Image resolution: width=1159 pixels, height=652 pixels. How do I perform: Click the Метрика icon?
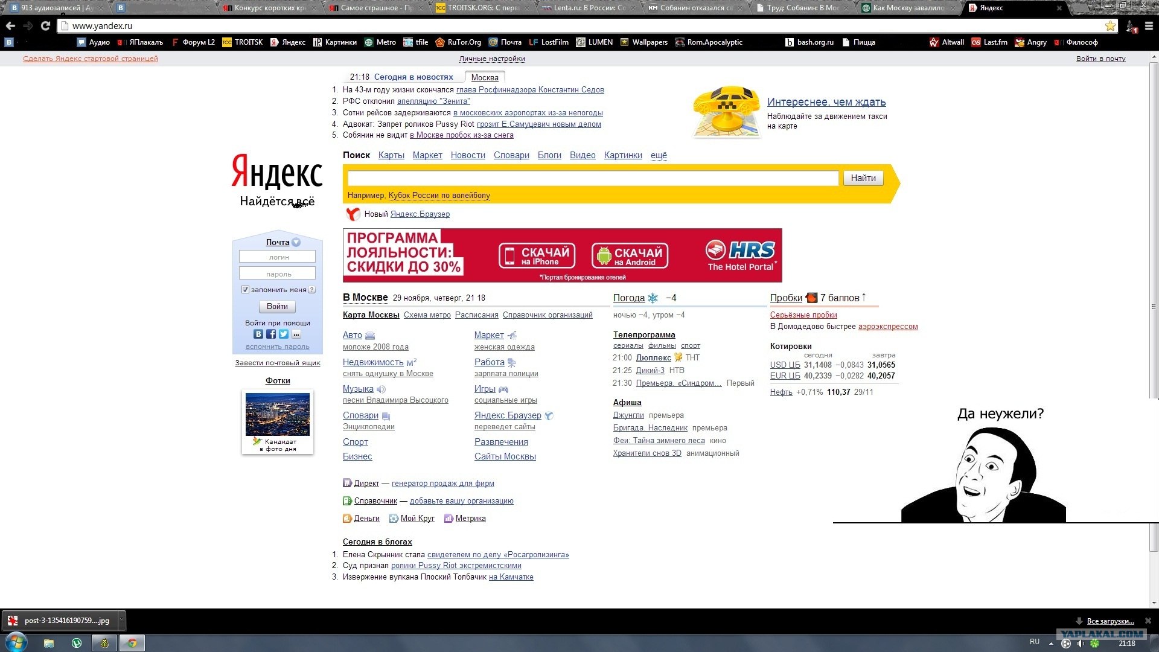pyautogui.click(x=449, y=518)
